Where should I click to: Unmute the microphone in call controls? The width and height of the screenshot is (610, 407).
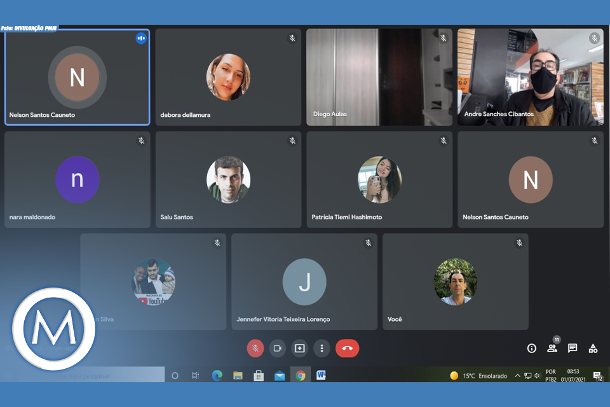tap(255, 348)
